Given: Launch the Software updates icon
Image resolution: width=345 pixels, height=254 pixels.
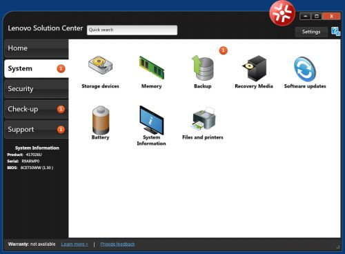Looking at the screenshot, I should (x=305, y=69).
